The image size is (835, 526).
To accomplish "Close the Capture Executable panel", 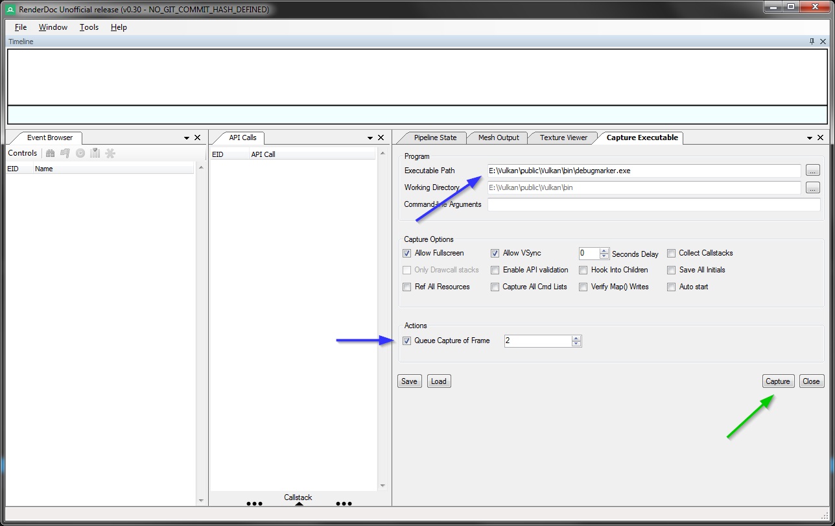I will point(821,137).
